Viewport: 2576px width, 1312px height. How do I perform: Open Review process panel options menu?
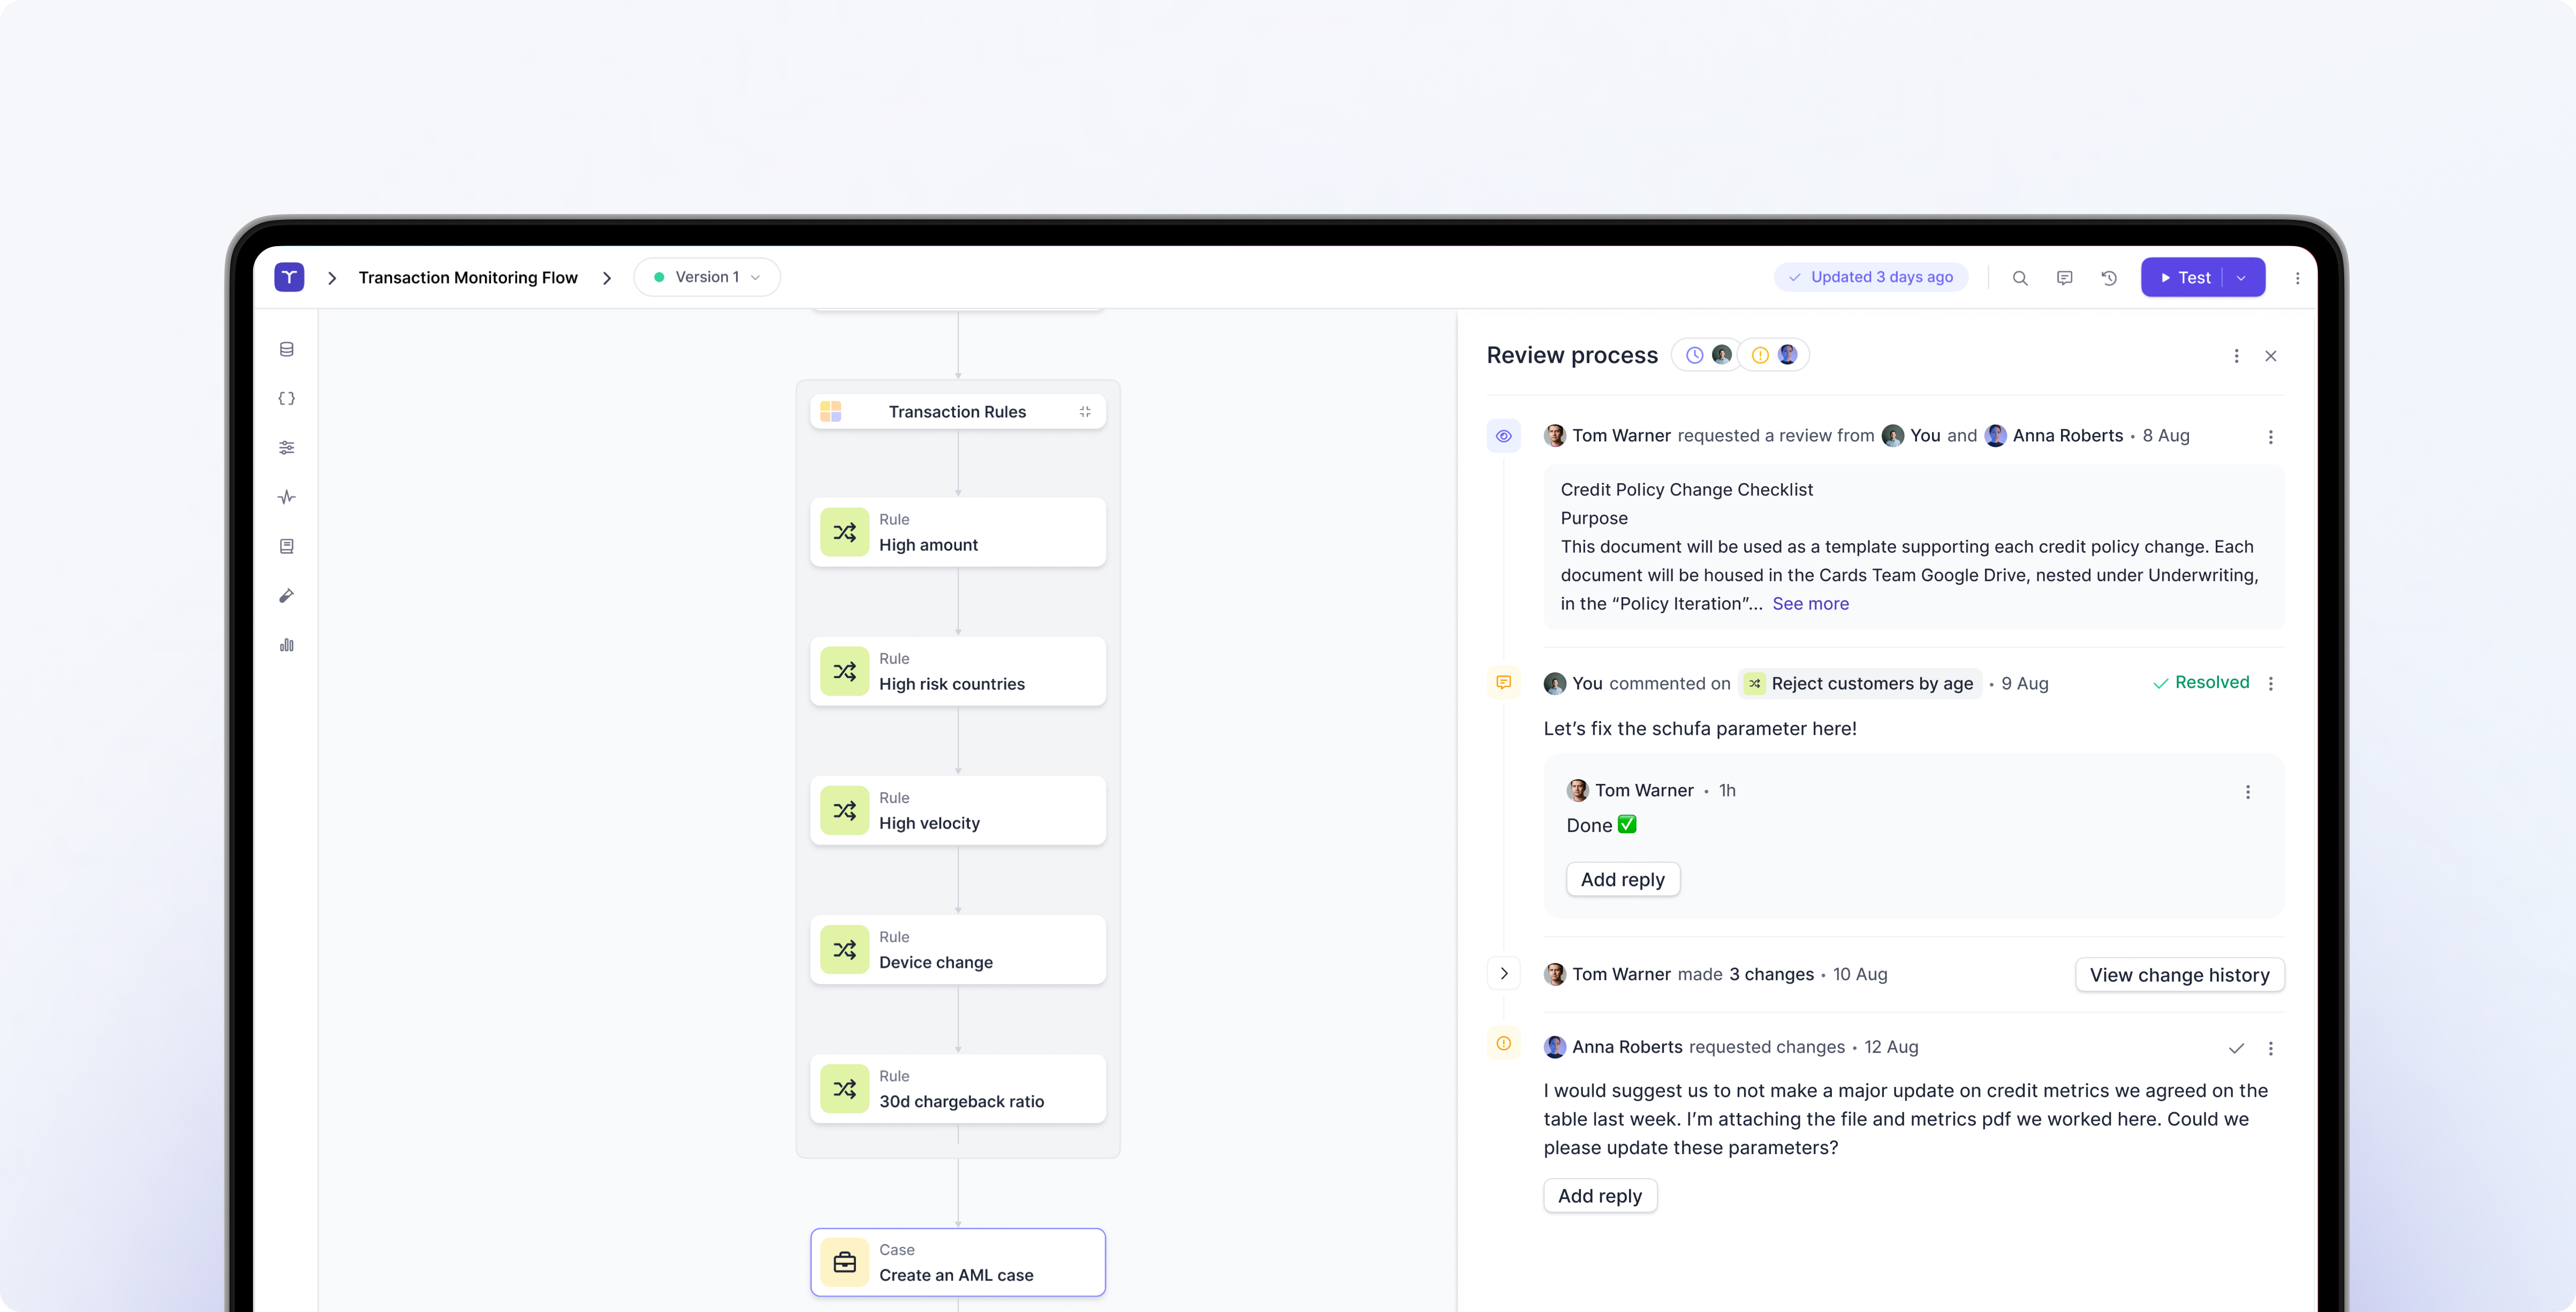tap(2236, 356)
